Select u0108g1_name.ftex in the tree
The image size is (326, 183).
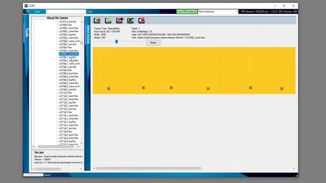(x=69, y=38)
